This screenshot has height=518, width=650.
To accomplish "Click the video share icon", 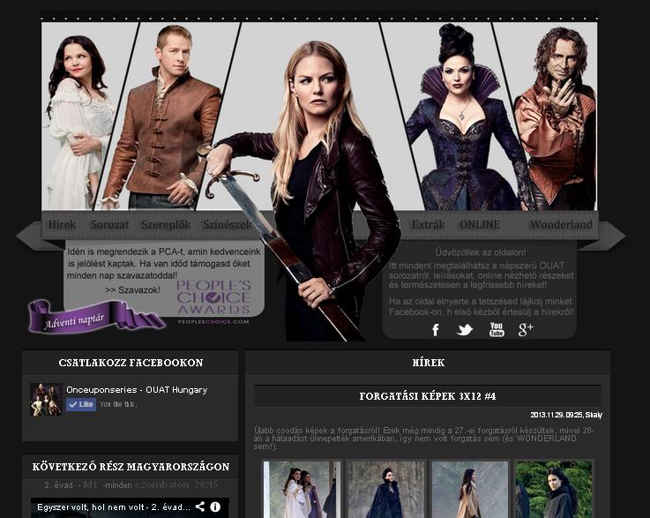I will pyautogui.click(x=200, y=507).
